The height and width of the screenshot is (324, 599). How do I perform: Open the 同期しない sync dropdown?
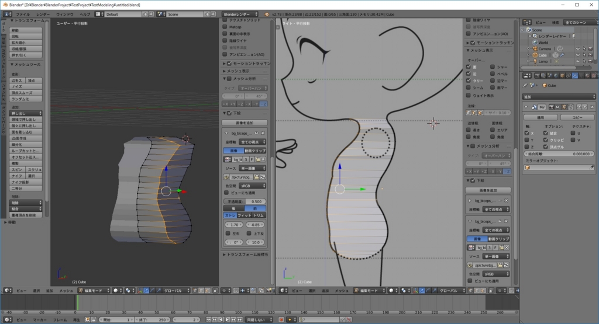point(259,319)
